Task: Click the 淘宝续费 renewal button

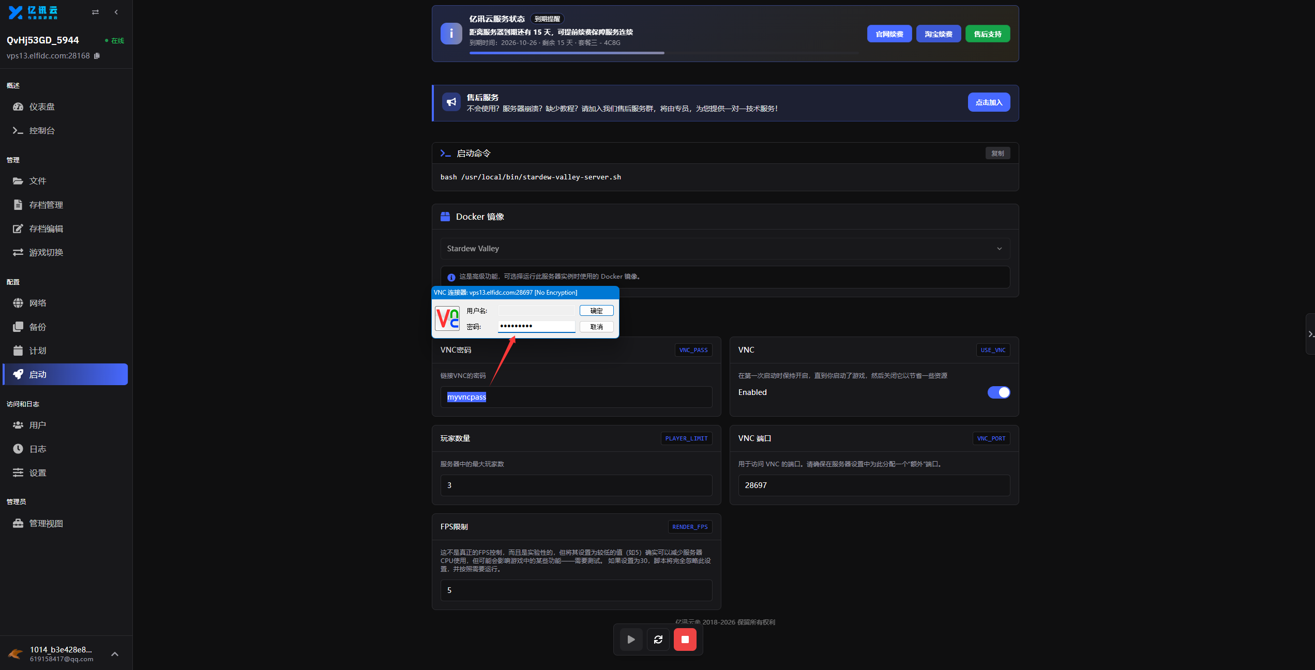Action: point(939,34)
